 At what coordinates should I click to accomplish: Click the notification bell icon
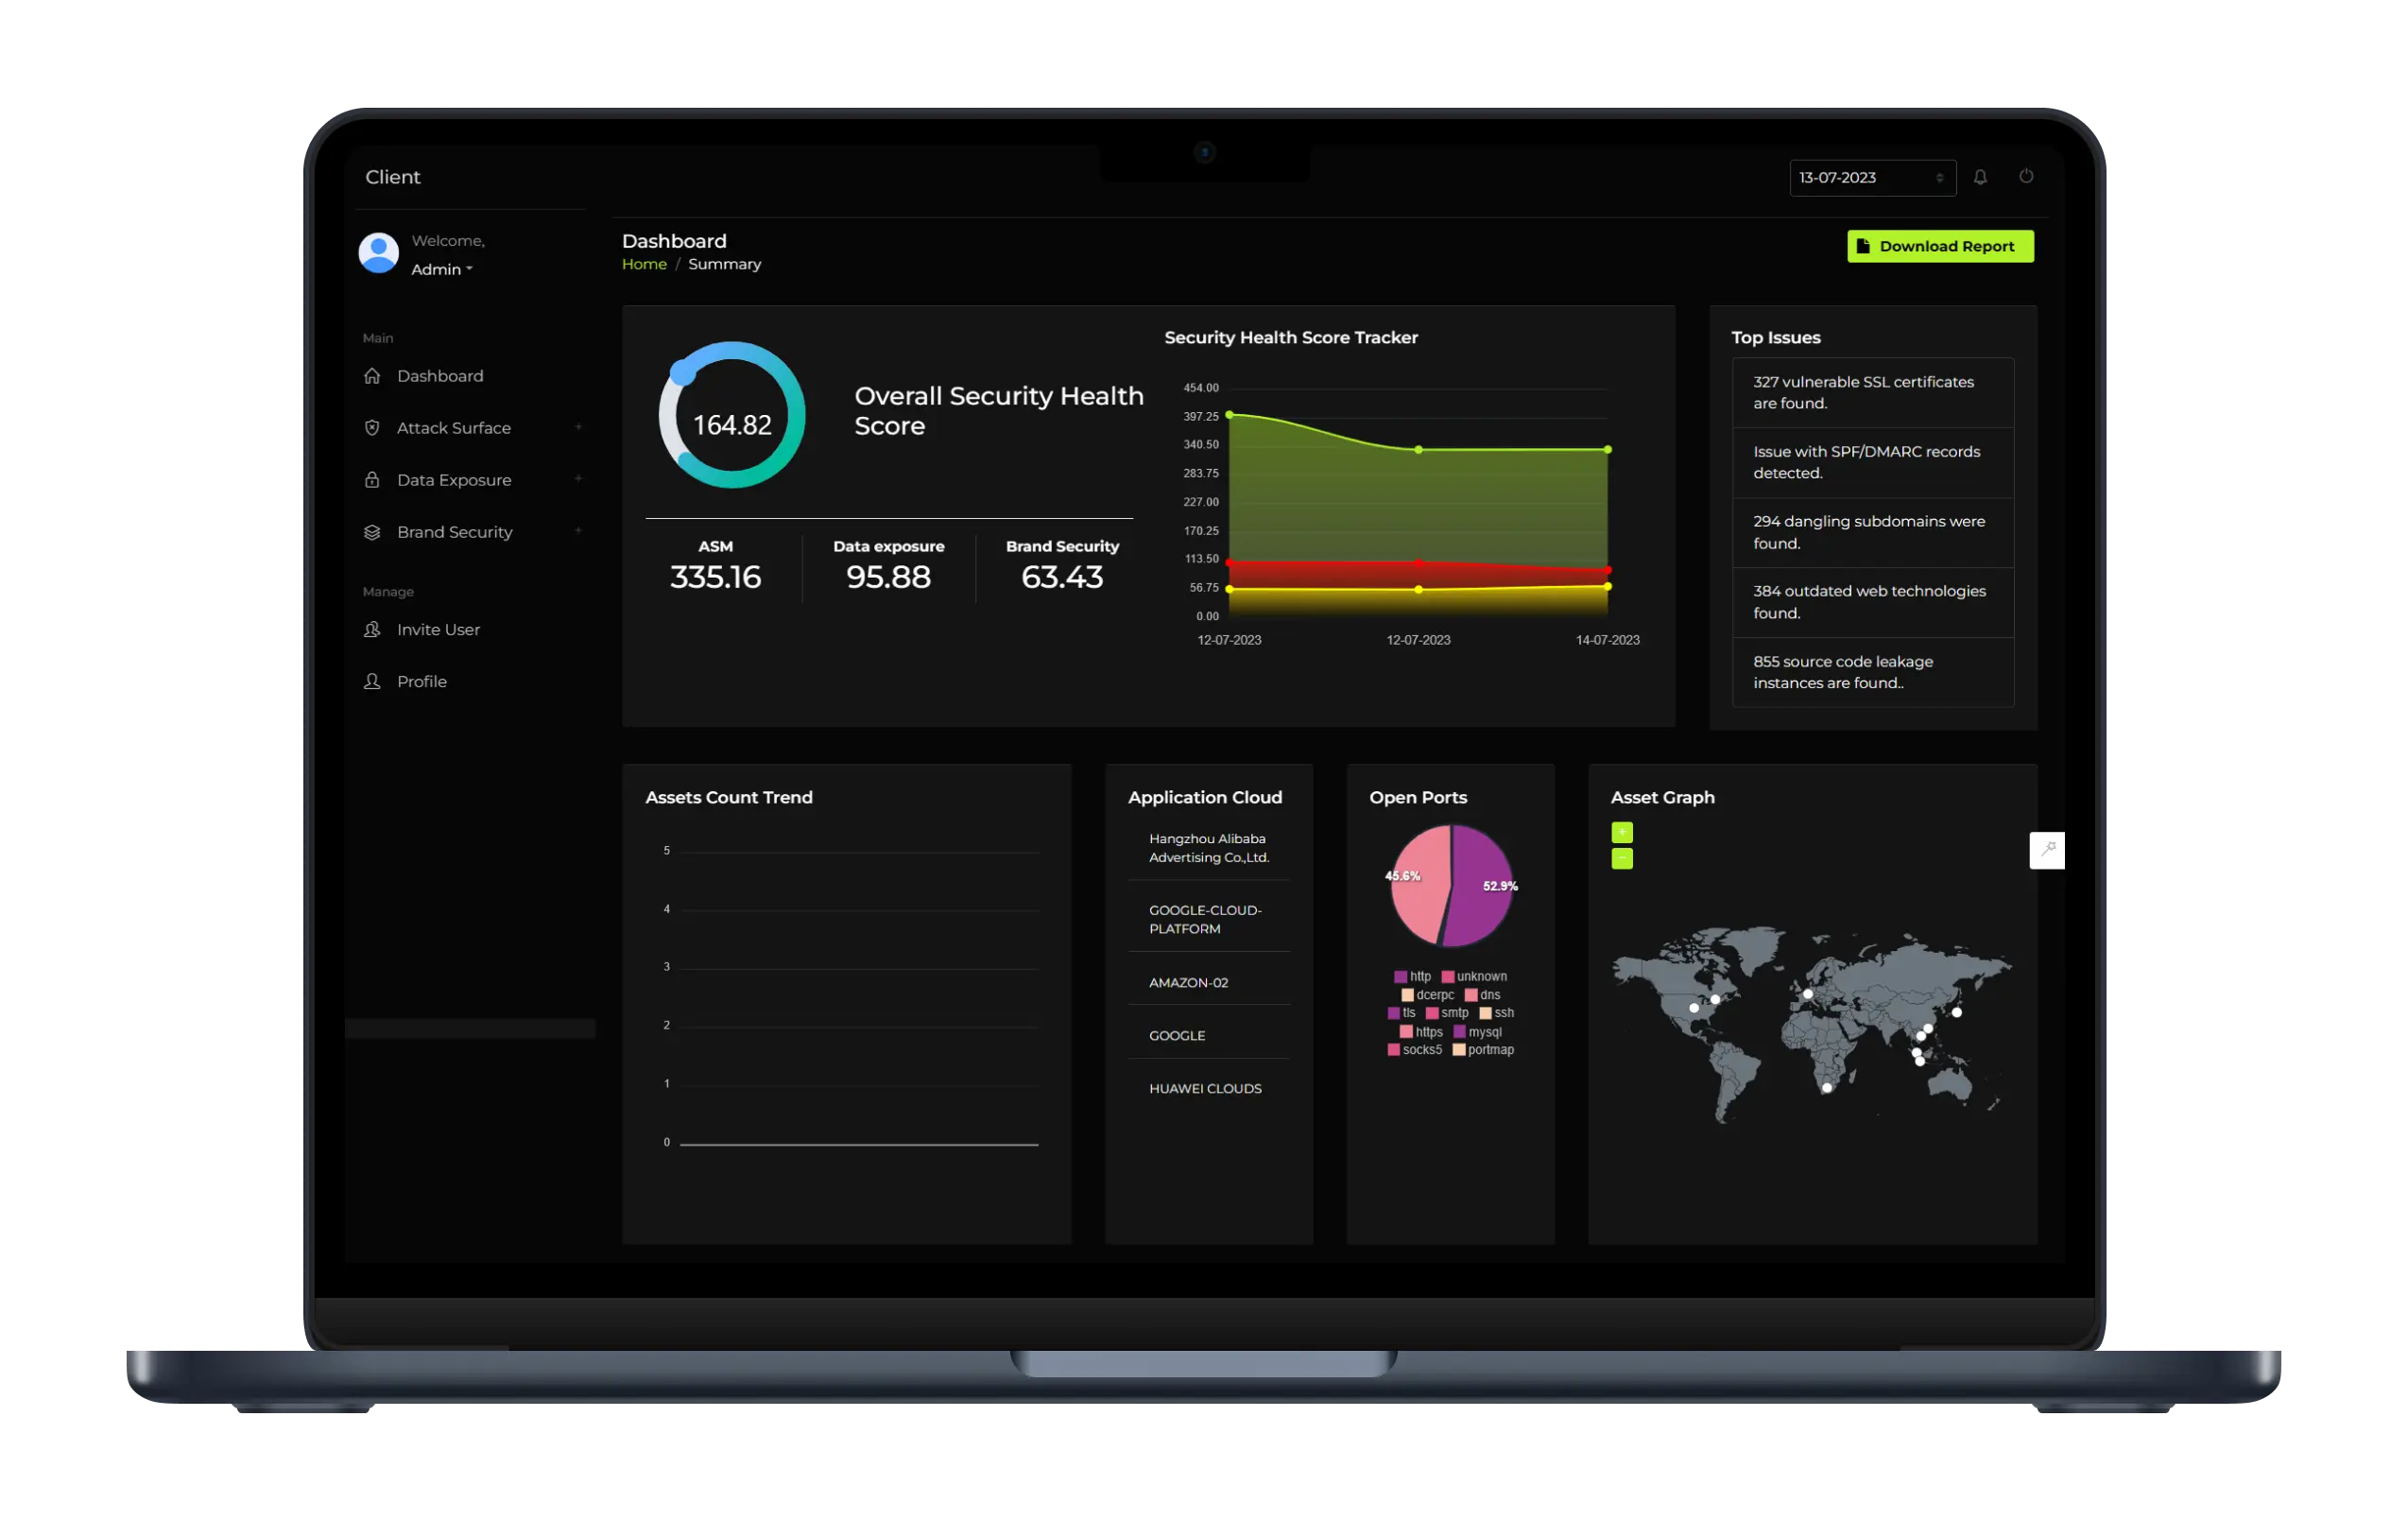pyautogui.click(x=1980, y=177)
